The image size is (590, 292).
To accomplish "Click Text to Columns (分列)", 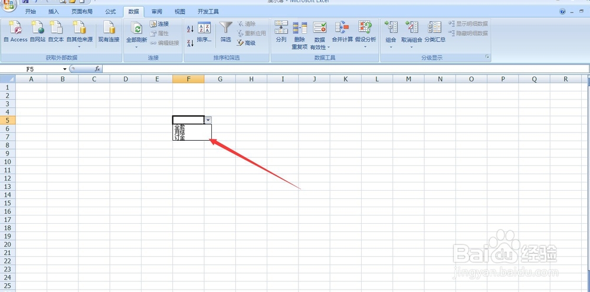I will pyautogui.click(x=281, y=32).
